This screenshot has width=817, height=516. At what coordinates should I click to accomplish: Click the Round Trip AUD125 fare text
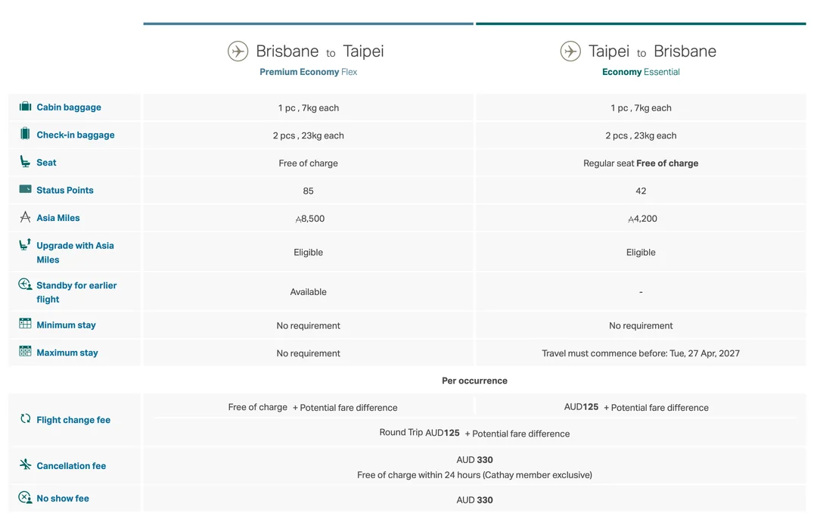pyautogui.click(x=420, y=434)
